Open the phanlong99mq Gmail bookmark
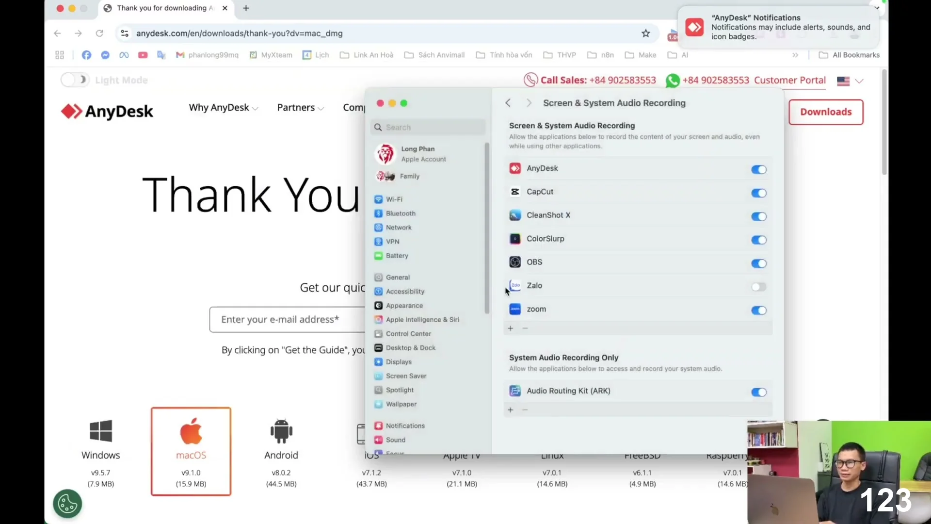This screenshot has height=524, width=931. tap(207, 55)
